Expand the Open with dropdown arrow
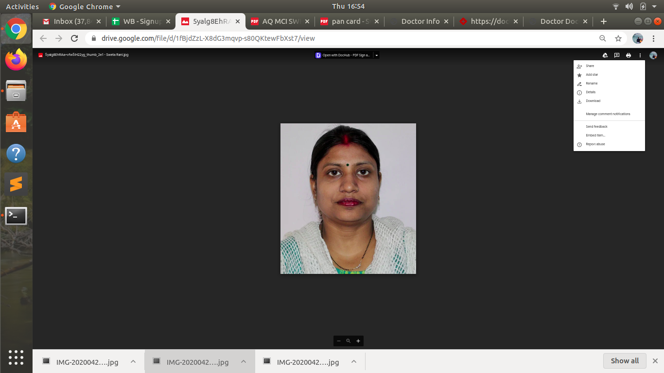 point(376,55)
